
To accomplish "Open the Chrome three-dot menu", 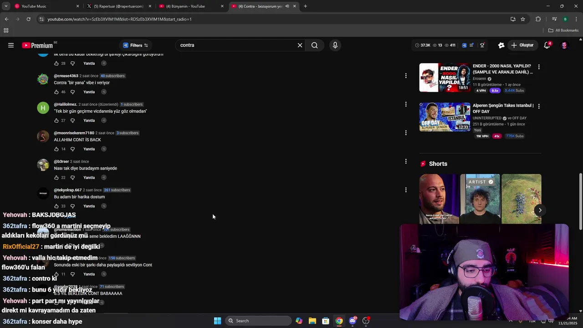I will click(576, 19).
